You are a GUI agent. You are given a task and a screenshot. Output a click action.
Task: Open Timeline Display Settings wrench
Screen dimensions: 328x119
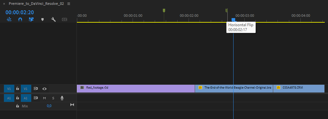point(53,19)
